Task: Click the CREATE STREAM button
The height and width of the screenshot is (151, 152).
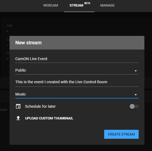Action: 121,134
